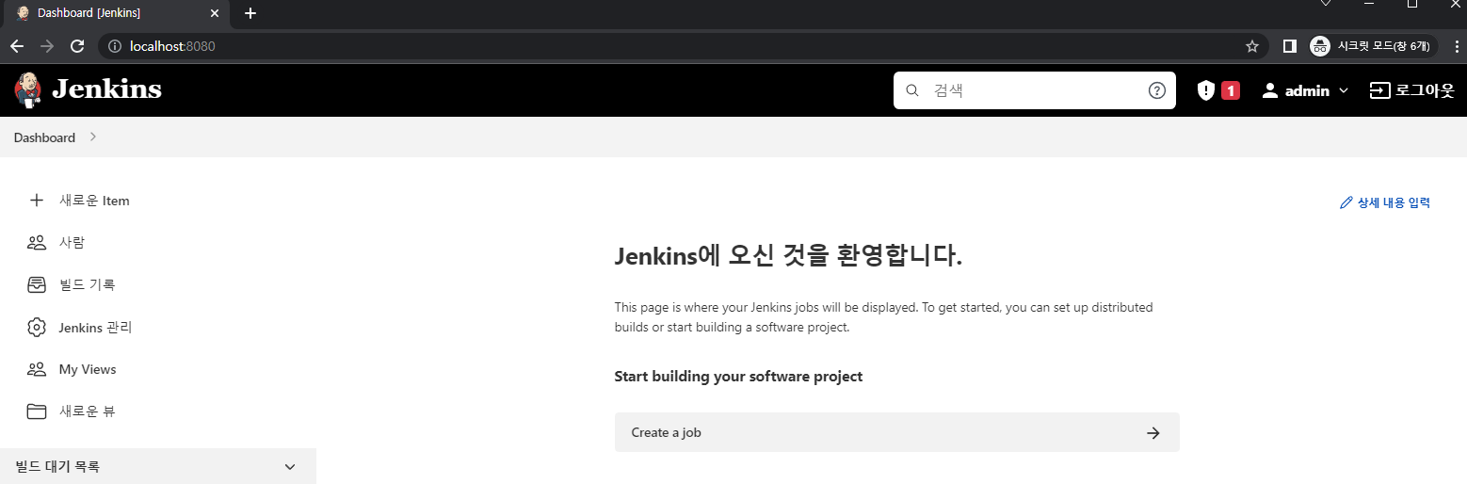Image resolution: width=1467 pixels, height=484 pixels.
Task: Open the tab search dropdown chevron
Action: [1325, 4]
